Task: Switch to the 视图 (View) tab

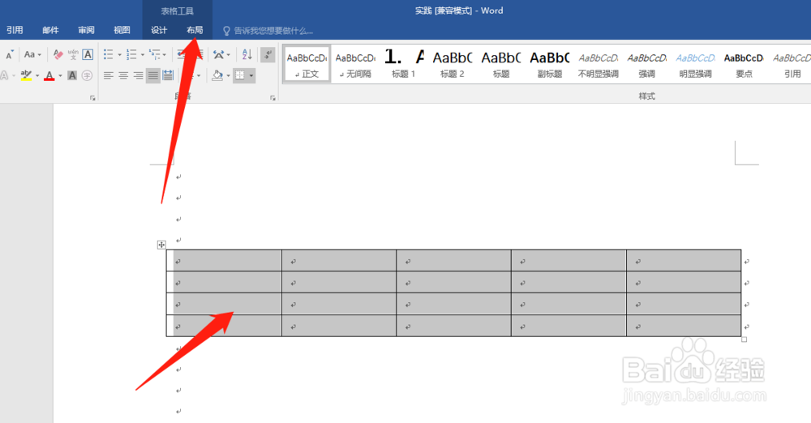Action: (122, 30)
